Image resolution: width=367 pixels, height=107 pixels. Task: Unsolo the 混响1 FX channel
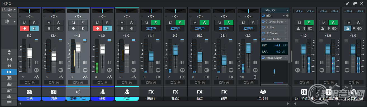point(156,23)
